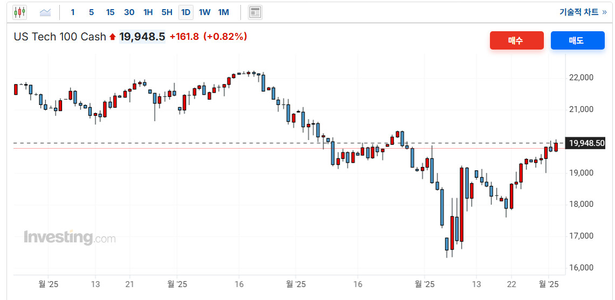Choose the 30-minute interval
Screen dimensions: 615x300
coord(129,12)
